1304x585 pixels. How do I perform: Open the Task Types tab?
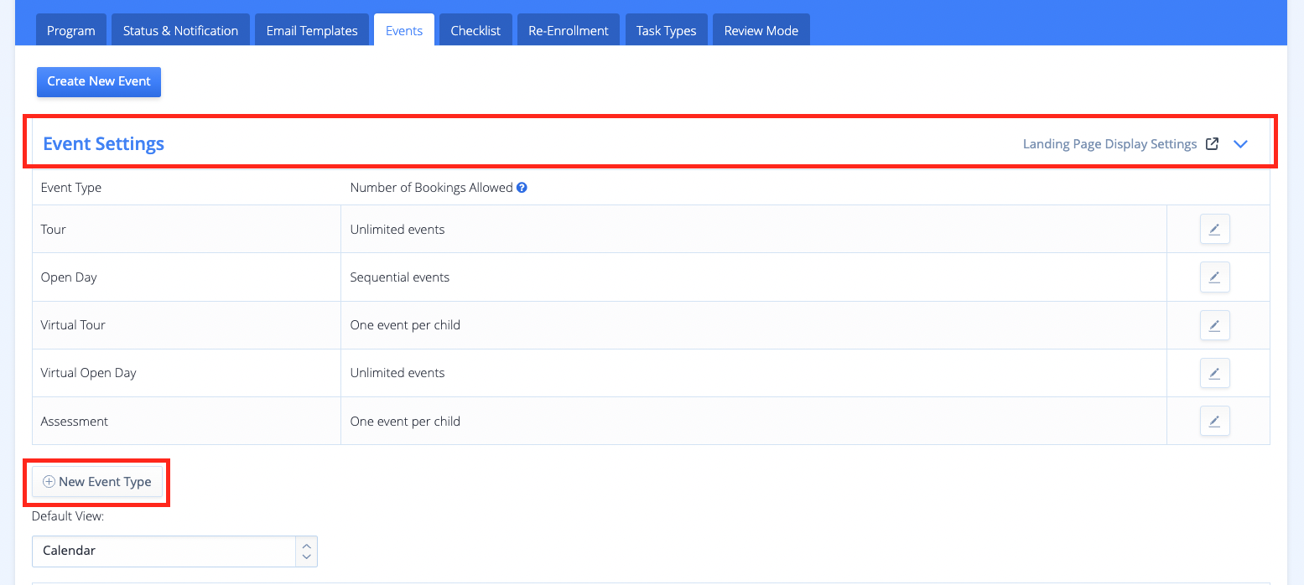click(667, 30)
